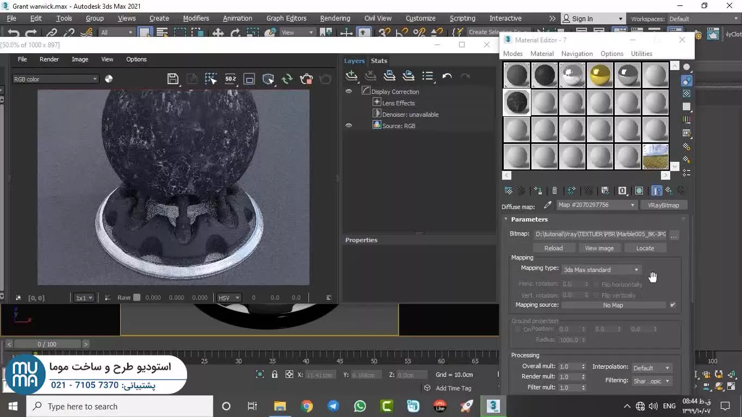Open the Map #2070297756 name dropdown
Image resolution: width=742 pixels, height=417 pixels.
597,205
